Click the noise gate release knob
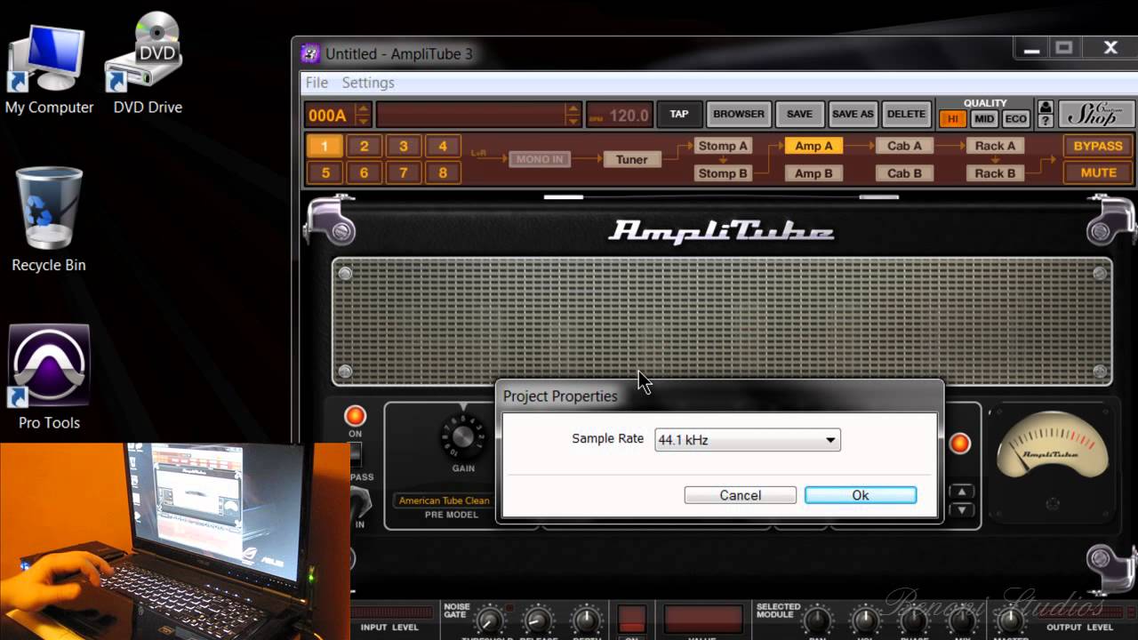This screenshot has width=1138, height=640. (x=536, y=620)
